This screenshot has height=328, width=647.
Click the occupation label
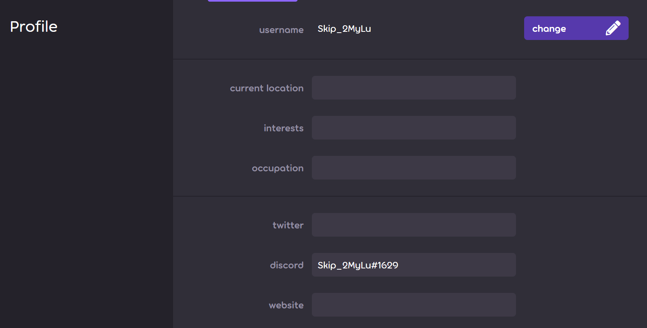(277, 168)
